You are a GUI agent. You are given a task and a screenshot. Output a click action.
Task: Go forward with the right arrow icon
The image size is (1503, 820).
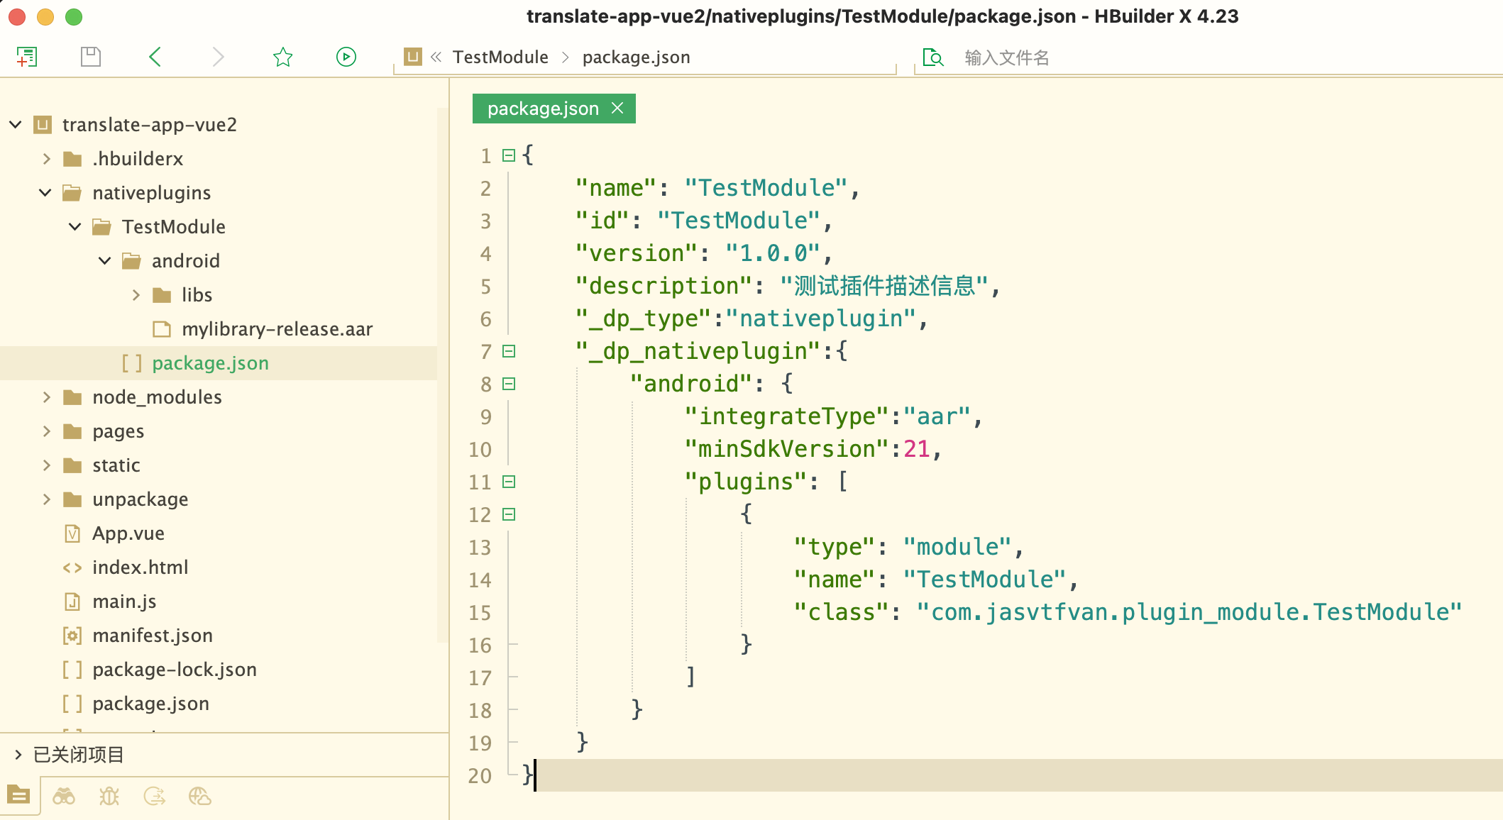click(x=218, y=57)
